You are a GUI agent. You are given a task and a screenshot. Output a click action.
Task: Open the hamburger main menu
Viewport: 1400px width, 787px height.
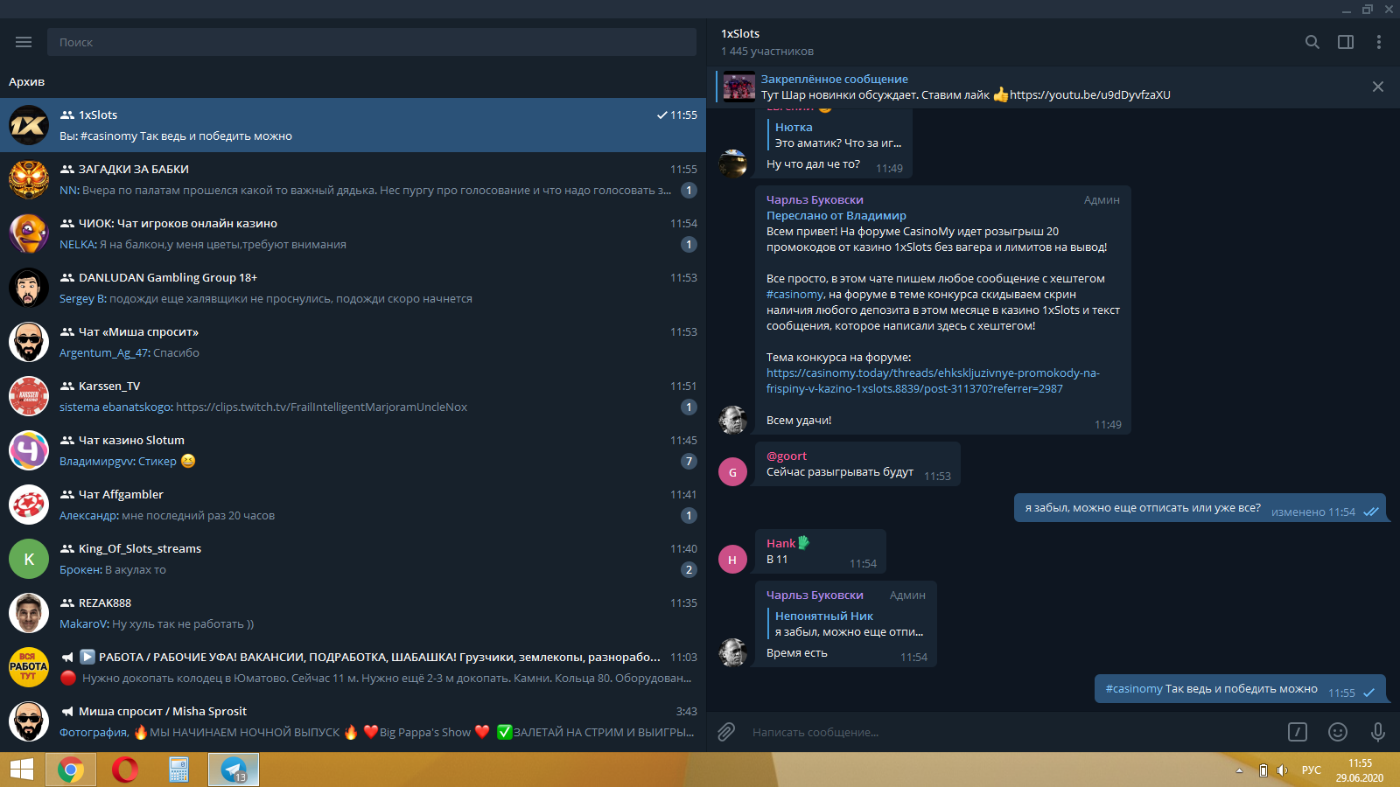coord(24,42)
